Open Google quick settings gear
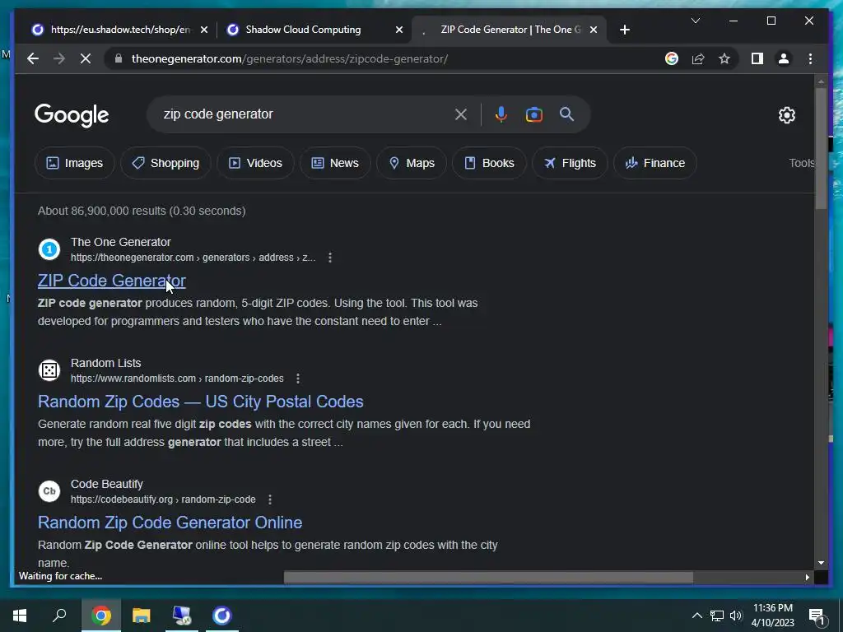This screenshot has width=843, height=632. pyautogui.click(x=786, y=115)
